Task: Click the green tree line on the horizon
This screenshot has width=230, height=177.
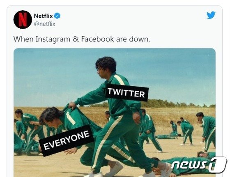Action: [x=176, y=103]
